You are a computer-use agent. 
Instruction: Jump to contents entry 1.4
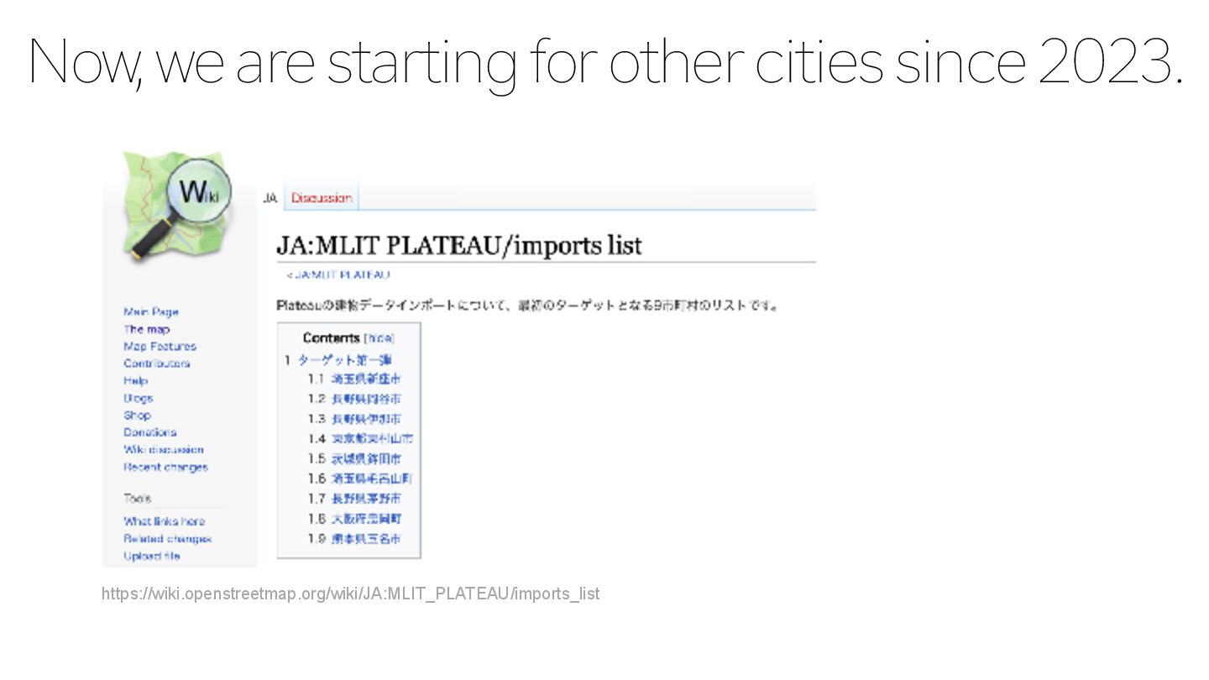pyautogui.click(x=360, y=439)
